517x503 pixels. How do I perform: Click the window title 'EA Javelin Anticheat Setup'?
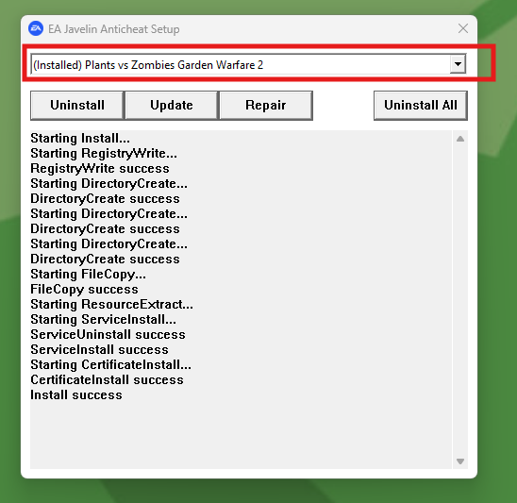[x=114, y=29]
